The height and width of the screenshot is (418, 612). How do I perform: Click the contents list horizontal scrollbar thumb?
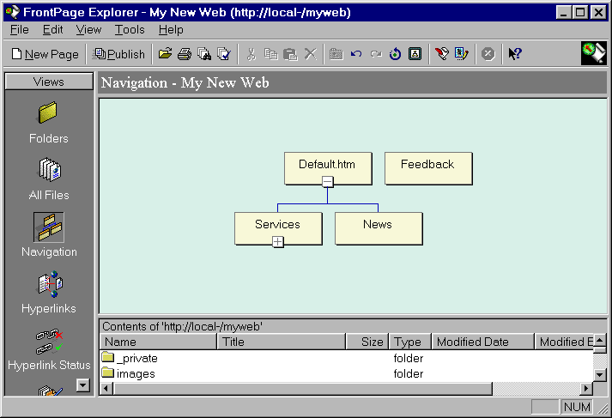[x=303, y=389]
